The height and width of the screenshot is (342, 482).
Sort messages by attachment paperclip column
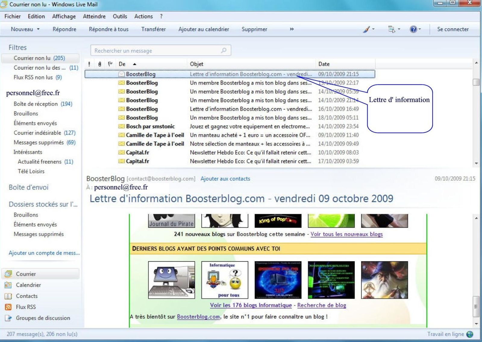[x=100, y=64]
